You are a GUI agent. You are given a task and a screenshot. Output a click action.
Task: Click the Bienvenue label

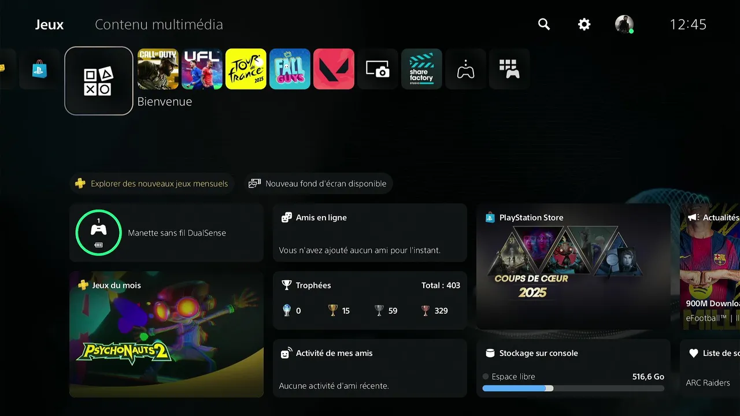click(x=165, y=102)
